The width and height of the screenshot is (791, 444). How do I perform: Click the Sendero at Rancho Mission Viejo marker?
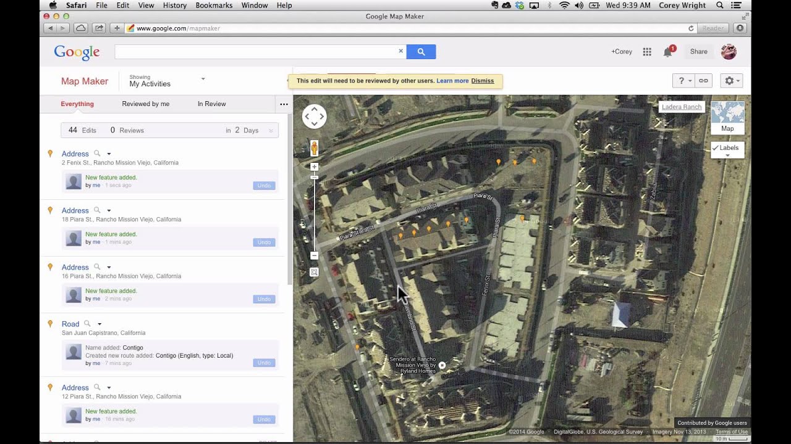pos(442,366)
